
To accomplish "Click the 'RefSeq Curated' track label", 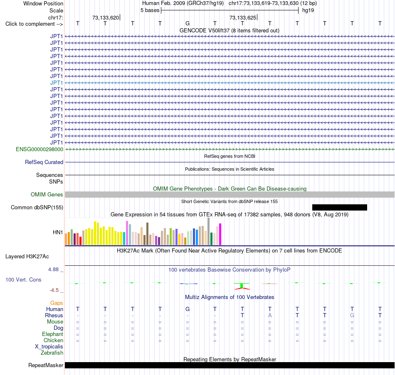I will [44, 162].
